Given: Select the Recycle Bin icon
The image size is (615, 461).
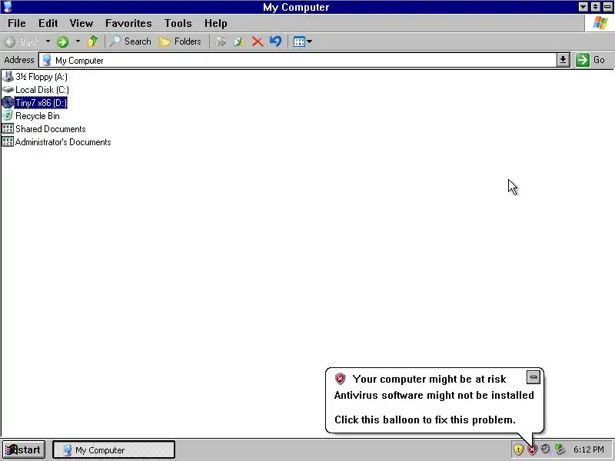Looking at the screenshot, I should click(8, 116).
